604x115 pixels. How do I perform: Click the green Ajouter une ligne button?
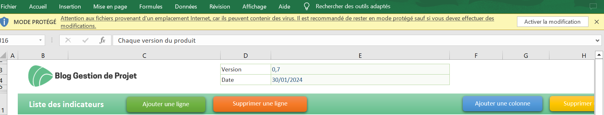(x=166, y=104)
